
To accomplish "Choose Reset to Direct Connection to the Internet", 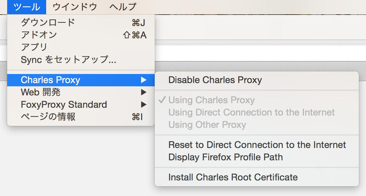I will pos(257,145).
